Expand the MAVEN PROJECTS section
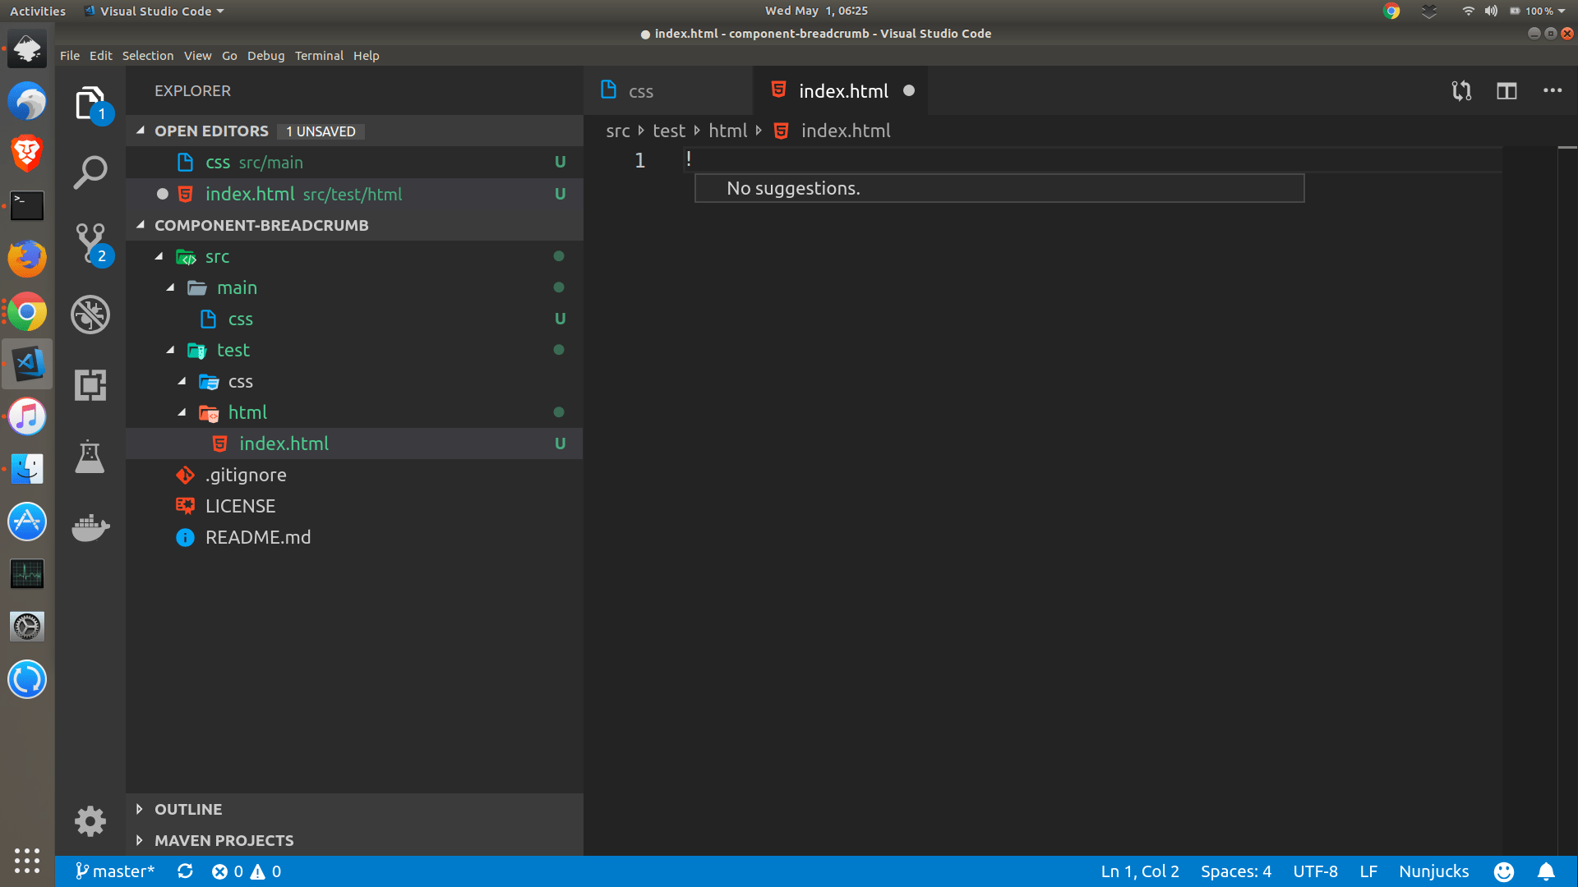Screen dimensions: 1578x887 tap(224, 840)
